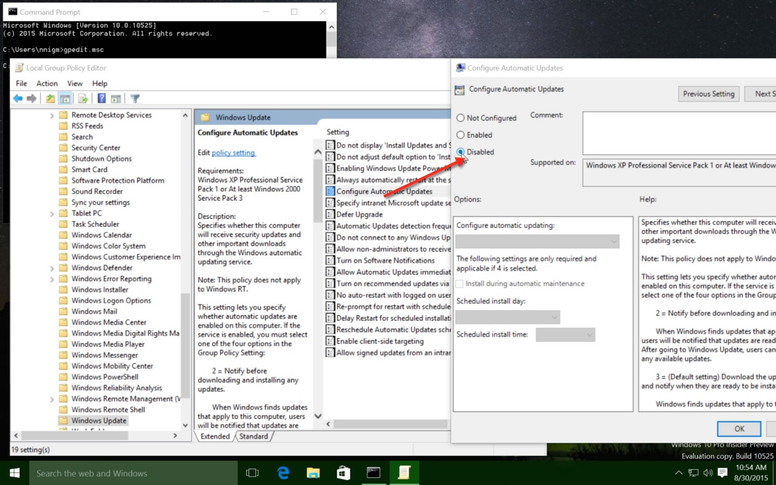Click the Back navigation arrow in Group Policy Editor
Screen dimensions: 776x485
17,98
